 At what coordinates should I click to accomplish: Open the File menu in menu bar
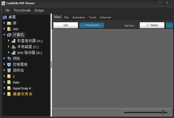tap(8, 10)
